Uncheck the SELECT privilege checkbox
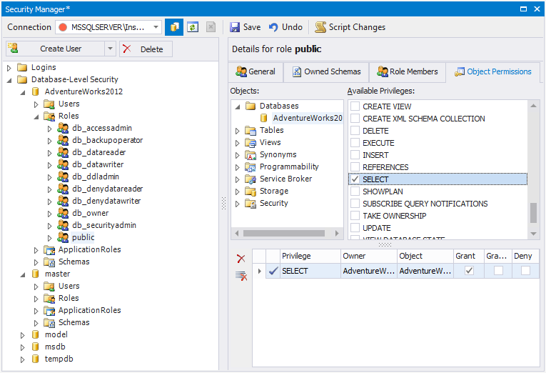The height and width of the screenshot is (373, 546). [355, 179]
